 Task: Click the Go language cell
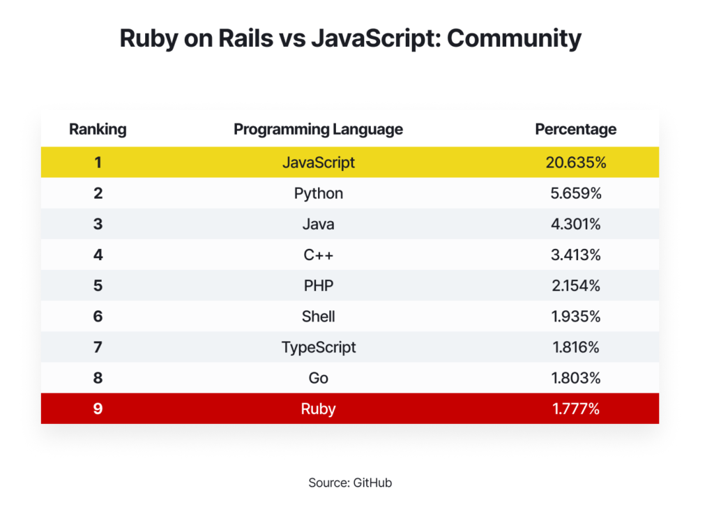(318, 377)
